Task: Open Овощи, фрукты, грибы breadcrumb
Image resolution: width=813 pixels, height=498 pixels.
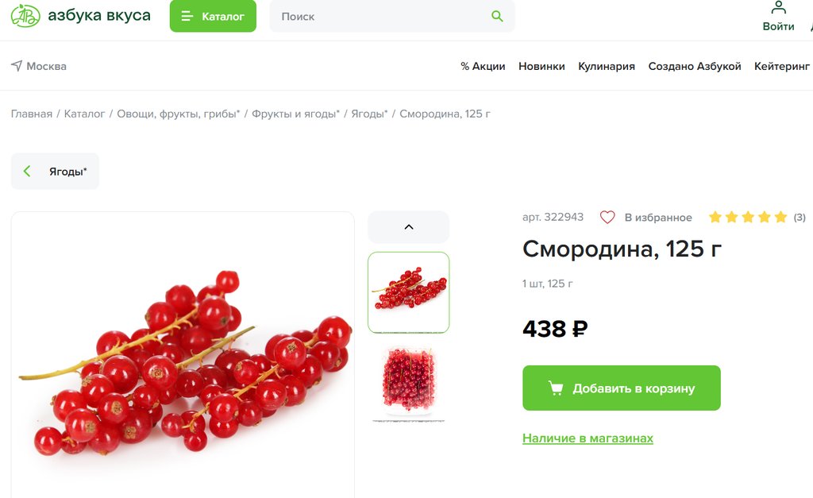Action: [179, 114]
